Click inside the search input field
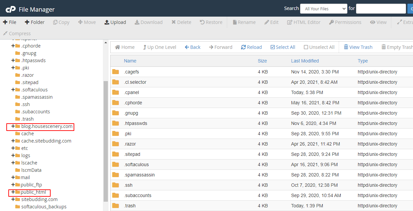This screenshot has width=413, height=211. [381, 9]
